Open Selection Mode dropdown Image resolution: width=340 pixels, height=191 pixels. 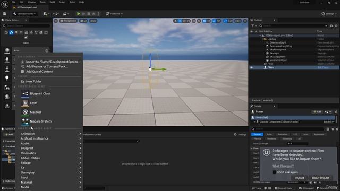click(24, 14)
